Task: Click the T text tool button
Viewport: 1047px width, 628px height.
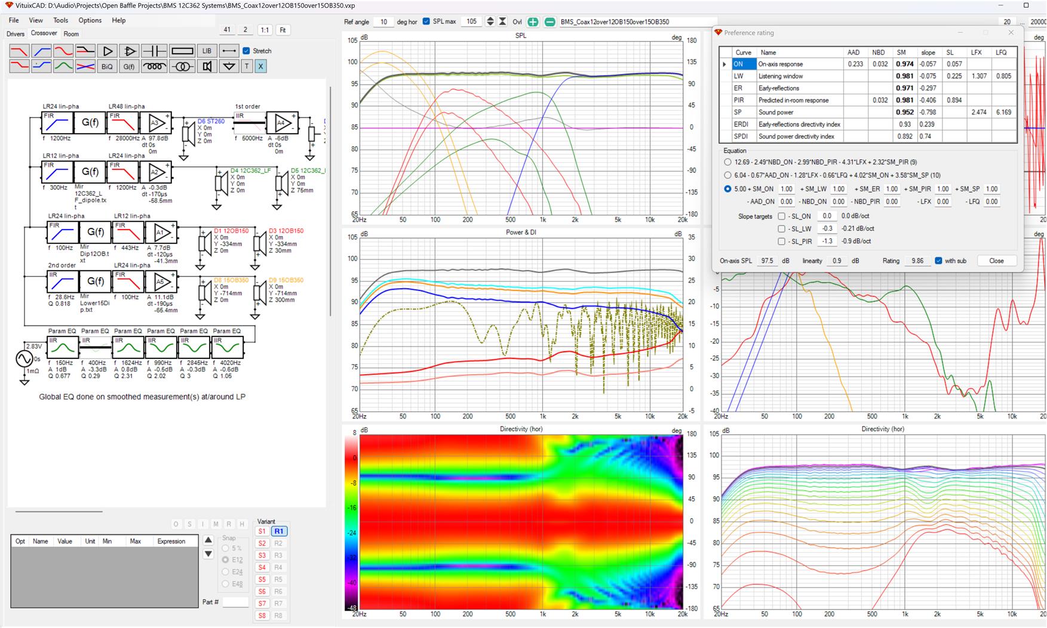Action: [247, 66]
